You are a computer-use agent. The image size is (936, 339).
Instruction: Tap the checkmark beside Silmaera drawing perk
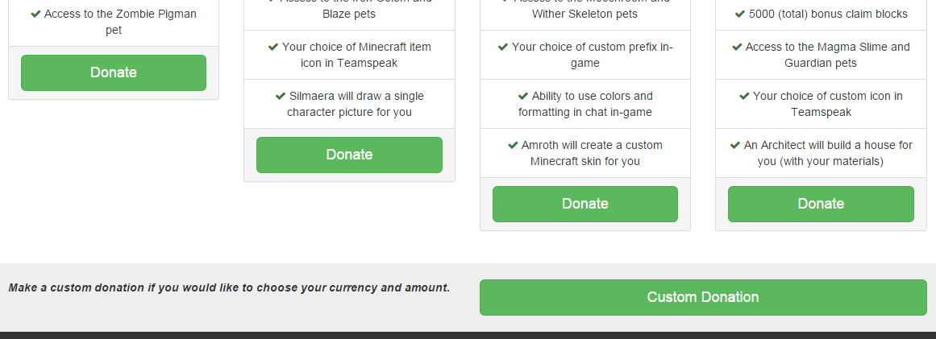[x=281, y=96]
